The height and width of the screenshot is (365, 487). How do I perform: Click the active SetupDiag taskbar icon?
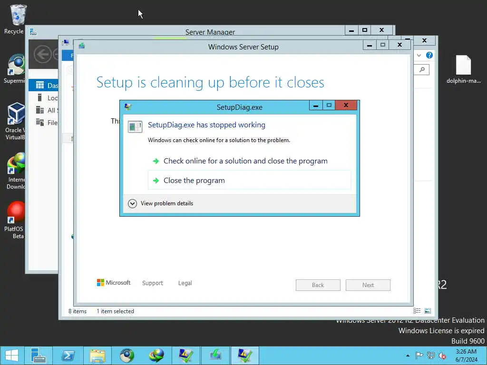(x=245, y=355)
